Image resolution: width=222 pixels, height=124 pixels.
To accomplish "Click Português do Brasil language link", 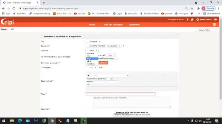I will tap(176, 20).
